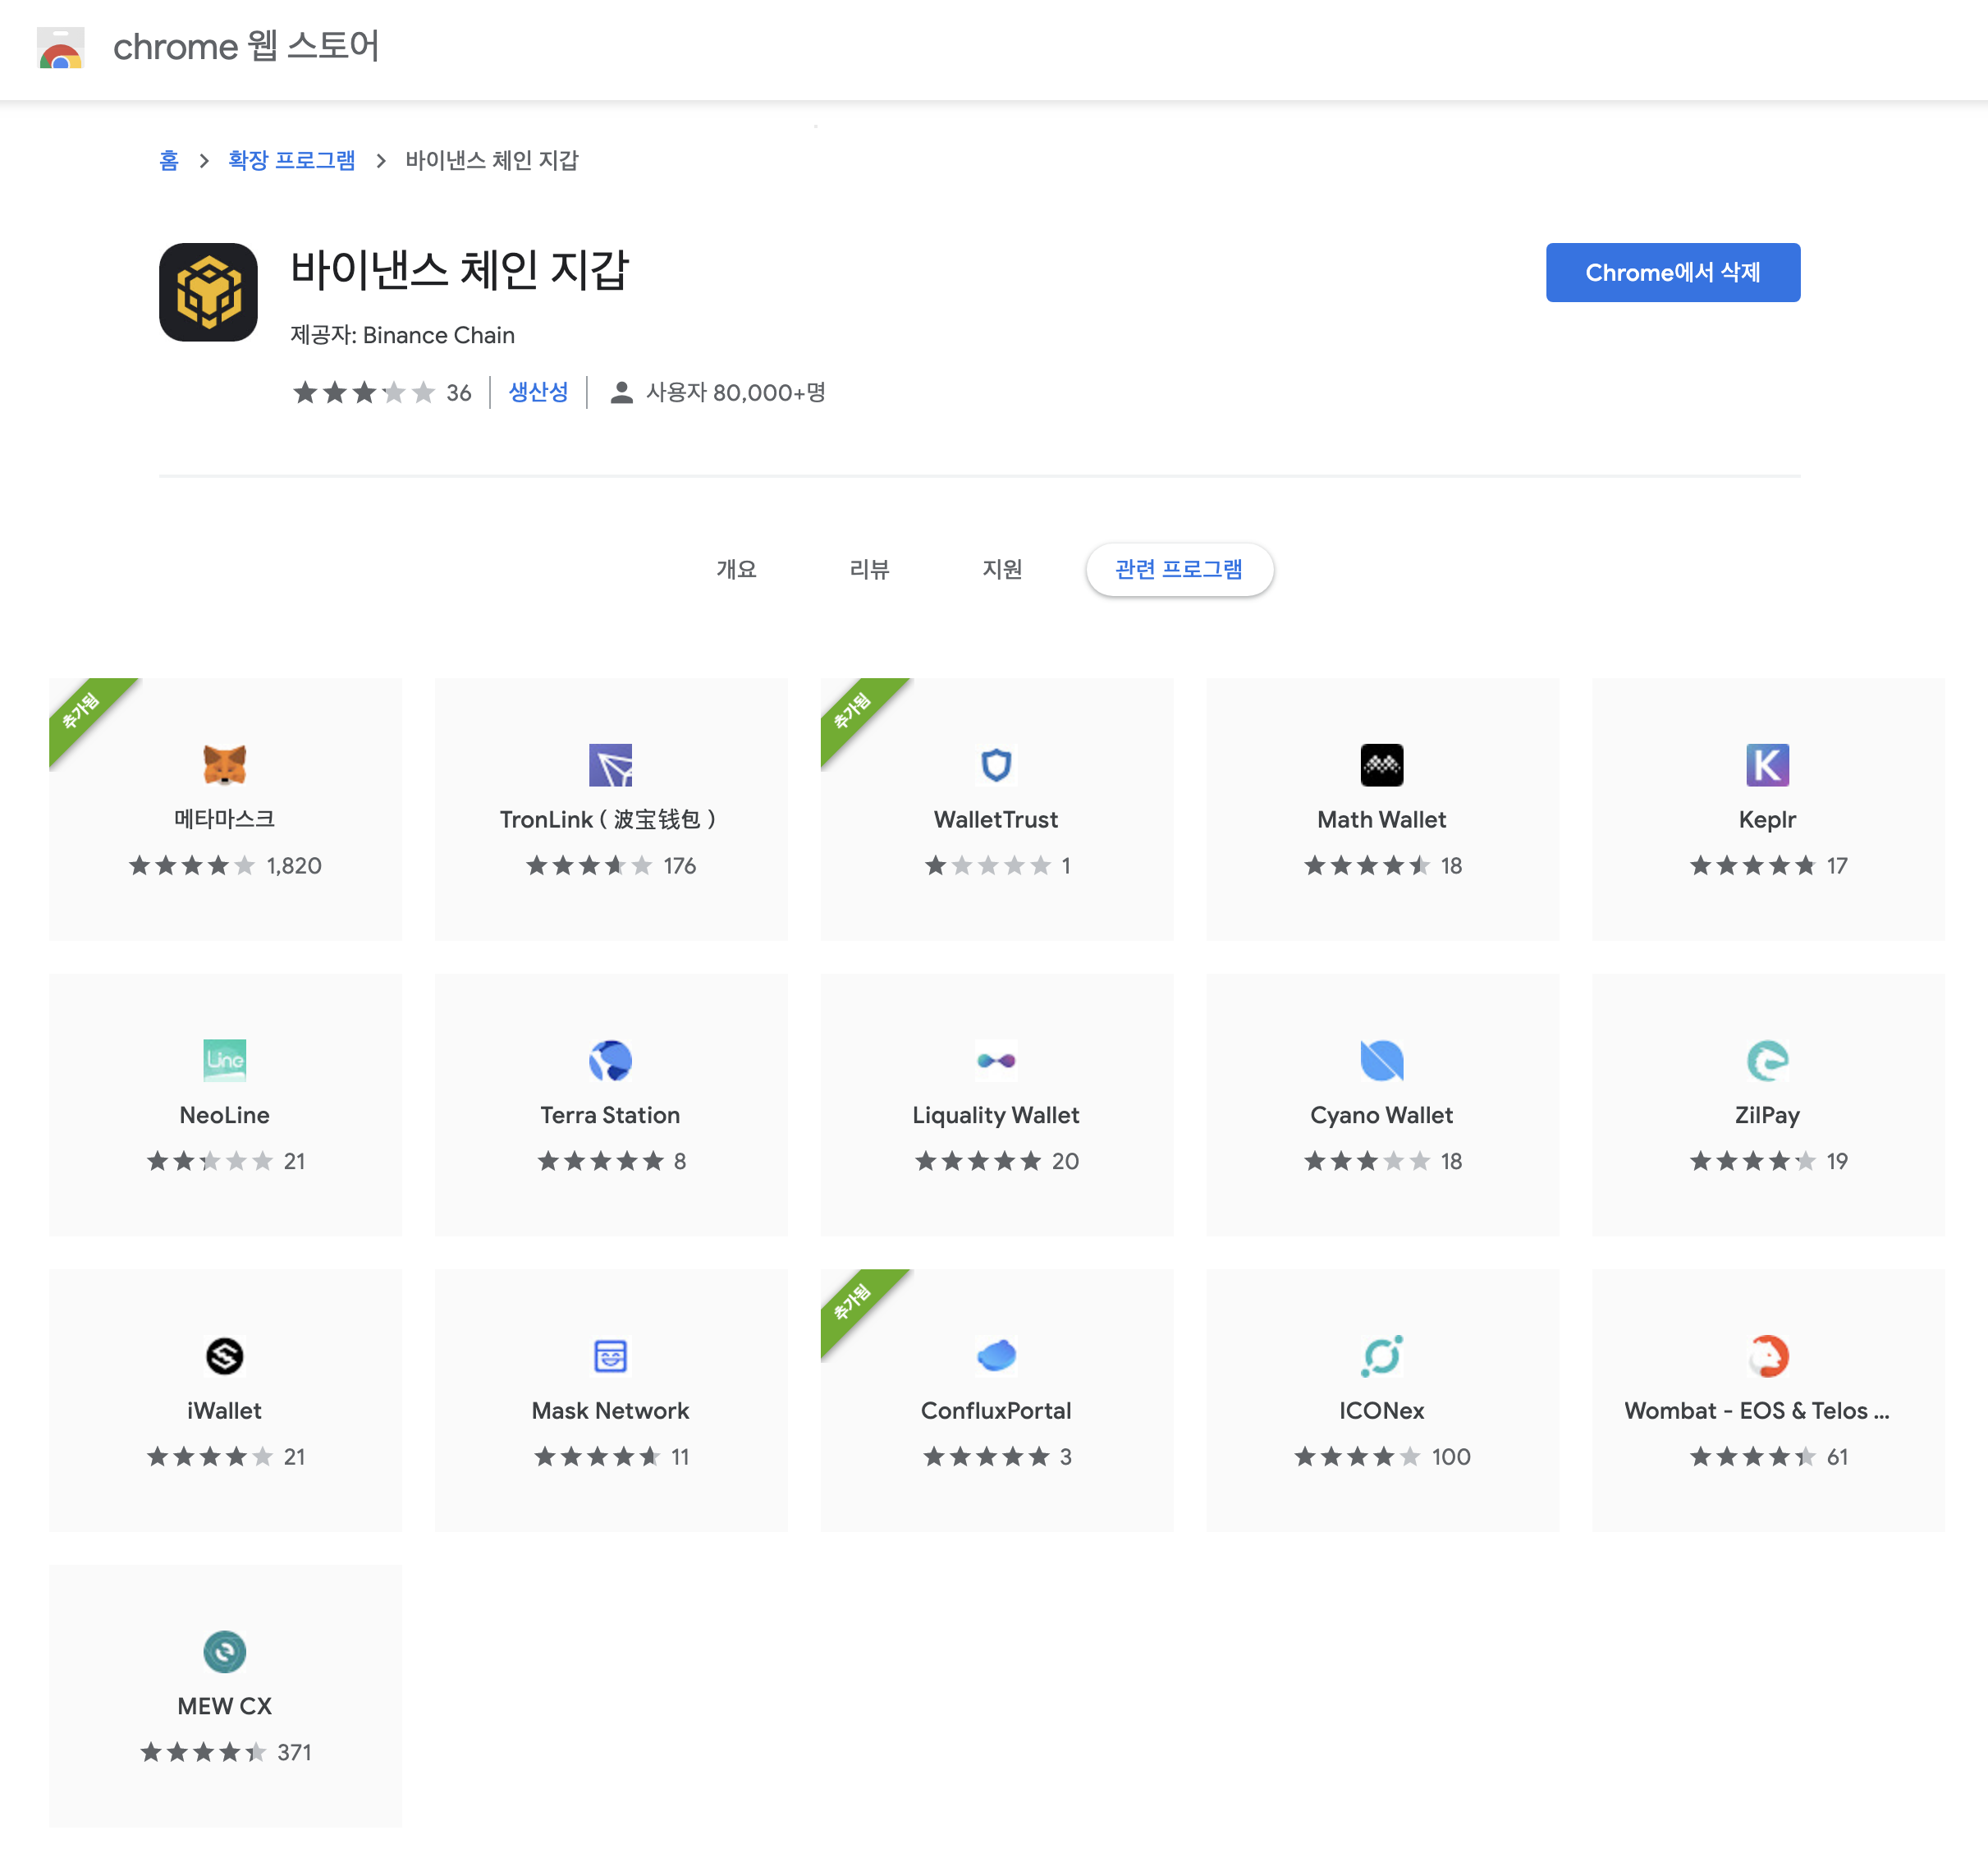Image resolution: width=1988 pixels, height=1867 pixels.
Task: Click the MEW CX icon
Action: (224, 1651)
